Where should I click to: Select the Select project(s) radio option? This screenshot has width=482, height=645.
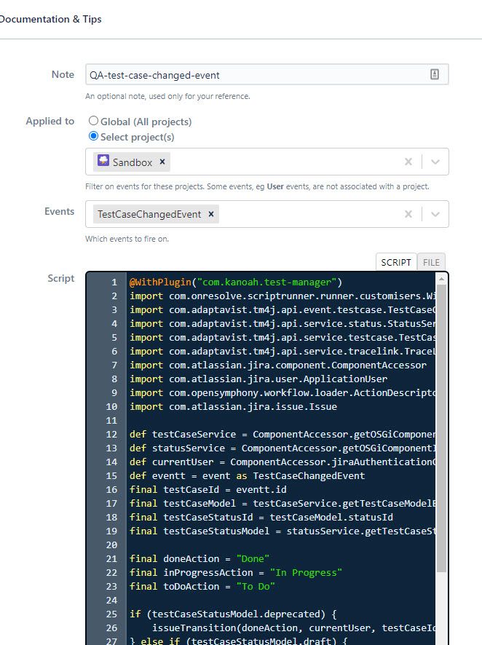[93, 135]
